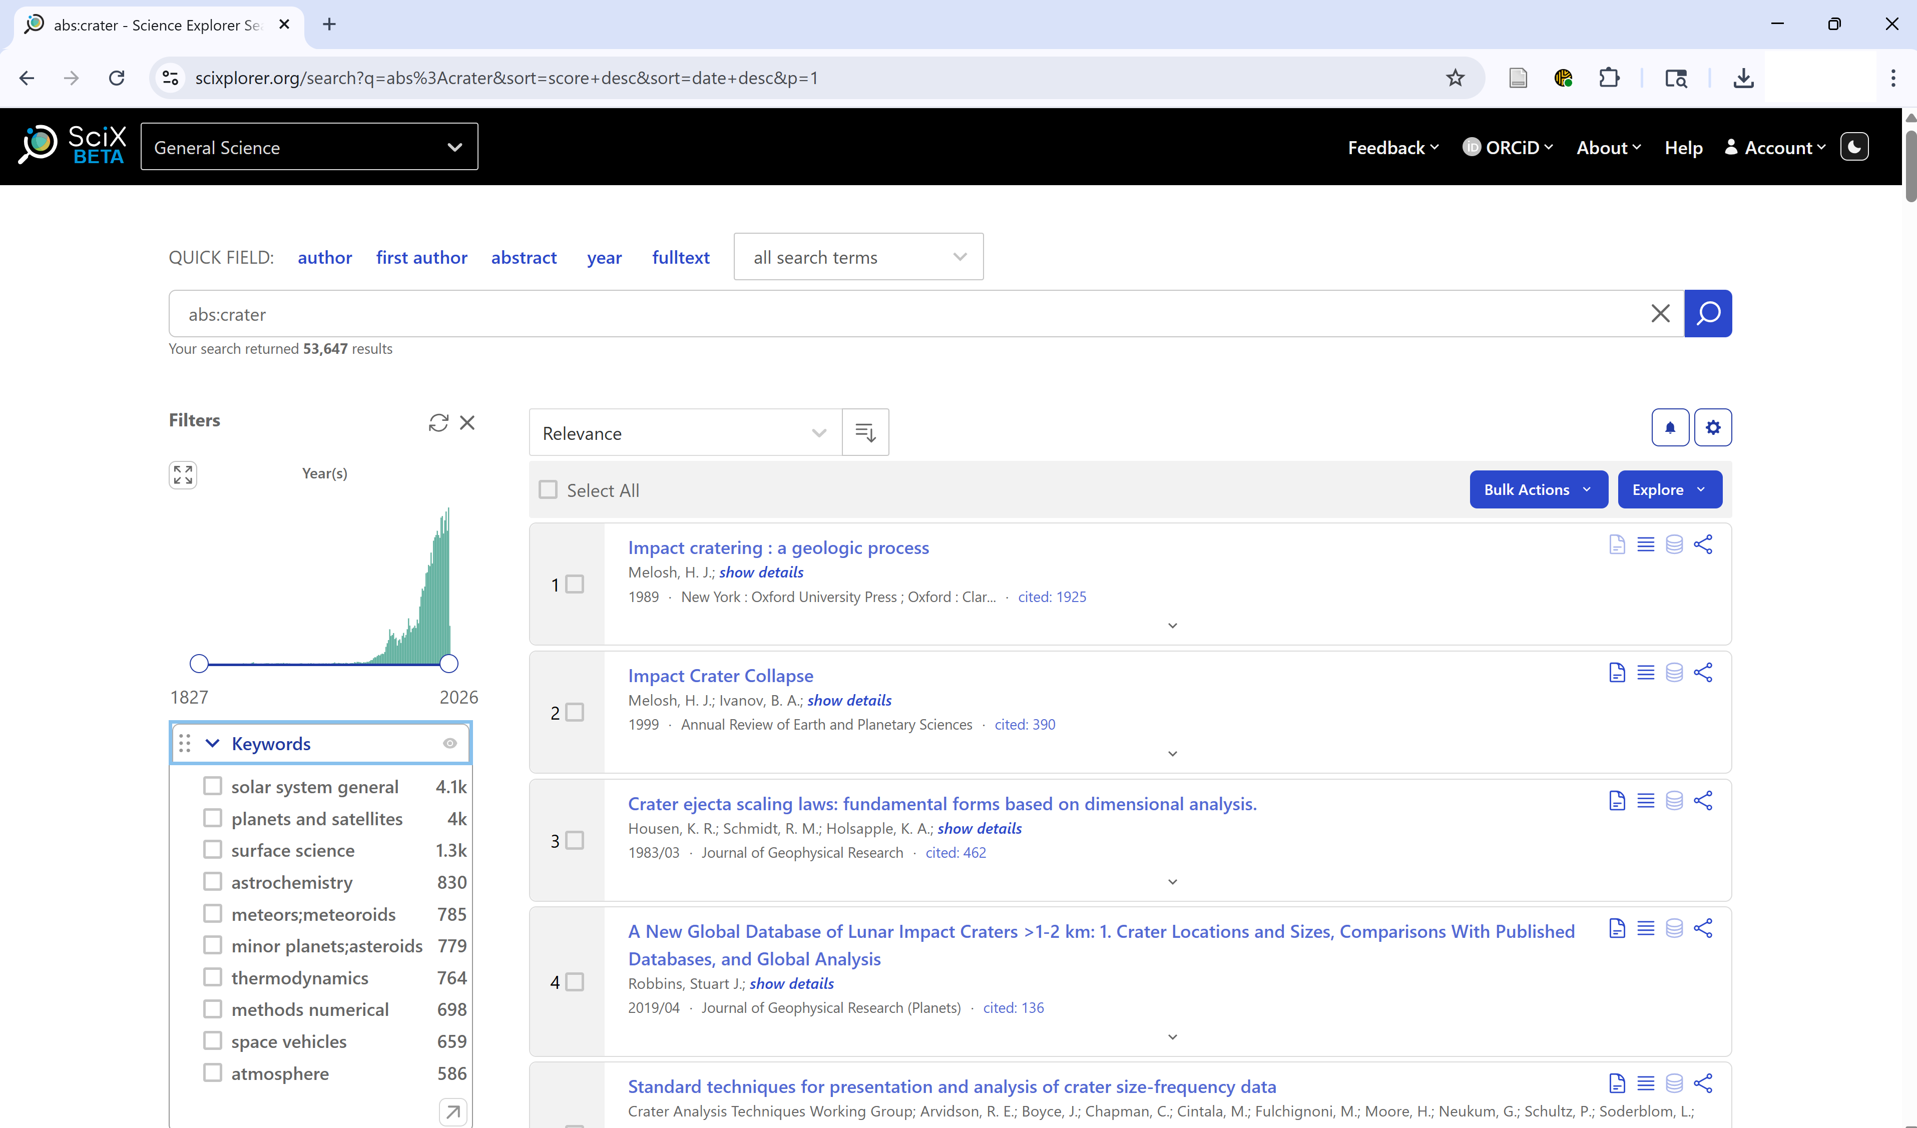Click the 1827 year slider handle

(x=199, y=663)
